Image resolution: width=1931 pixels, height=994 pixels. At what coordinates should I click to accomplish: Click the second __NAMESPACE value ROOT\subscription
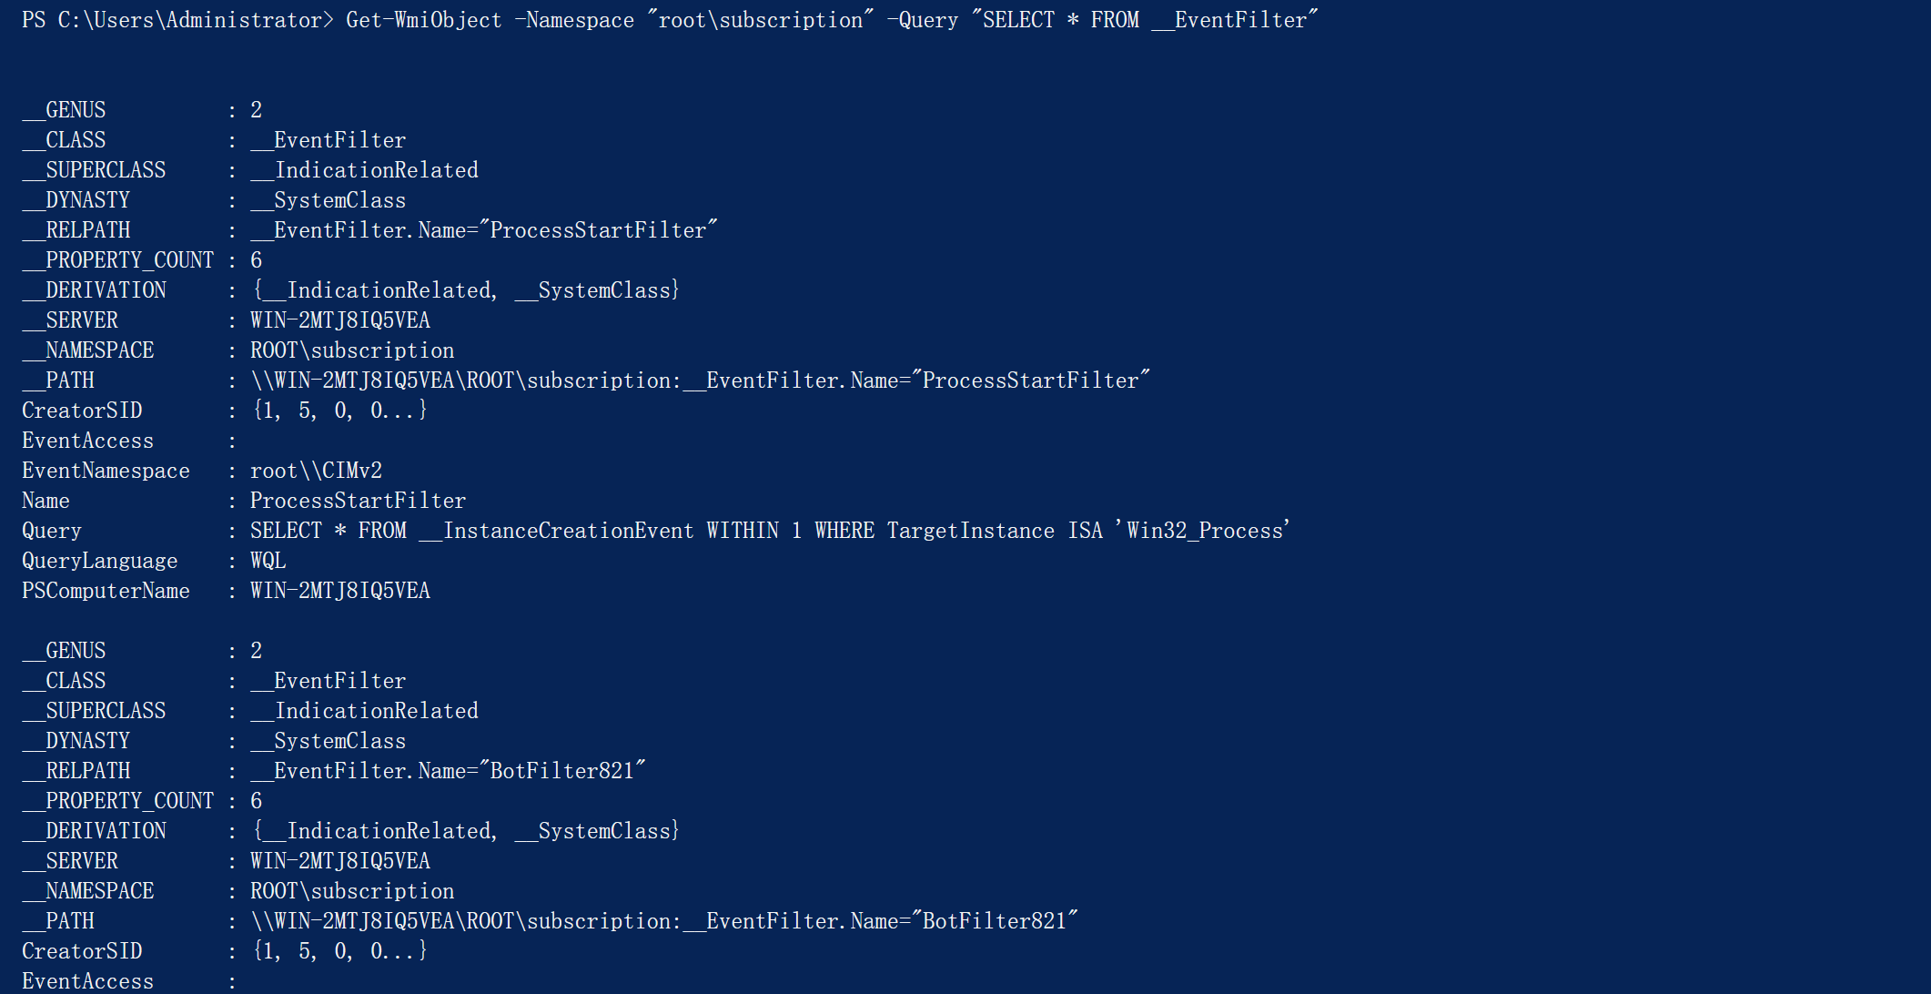click(352, 891)
